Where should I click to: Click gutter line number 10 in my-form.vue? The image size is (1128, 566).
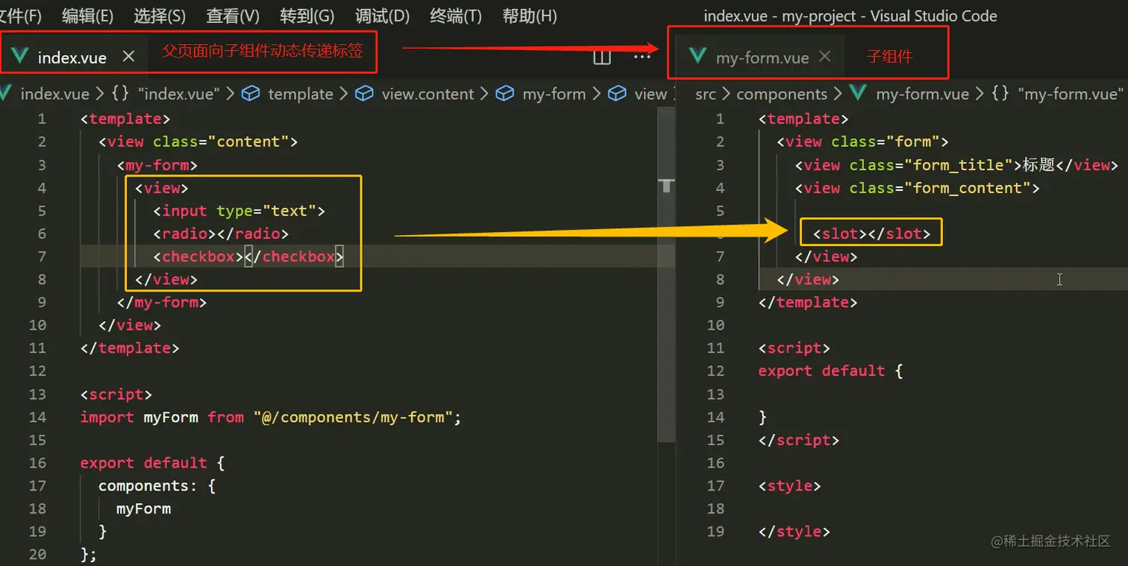[x=715, y=325]
